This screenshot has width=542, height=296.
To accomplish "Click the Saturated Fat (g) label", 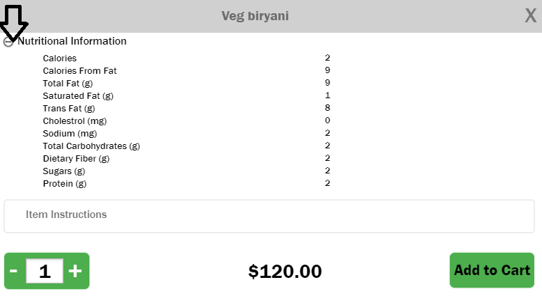I will click(x=77, y=96).
